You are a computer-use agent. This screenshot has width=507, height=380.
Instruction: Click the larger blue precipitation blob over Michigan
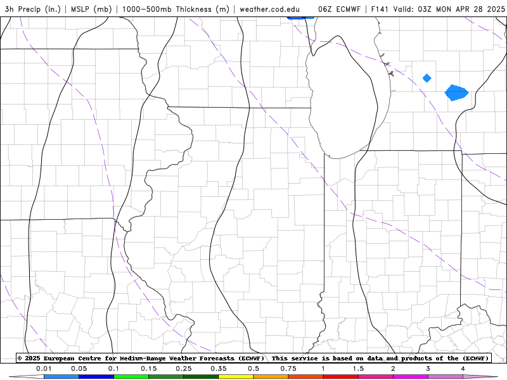pos(456,92)
